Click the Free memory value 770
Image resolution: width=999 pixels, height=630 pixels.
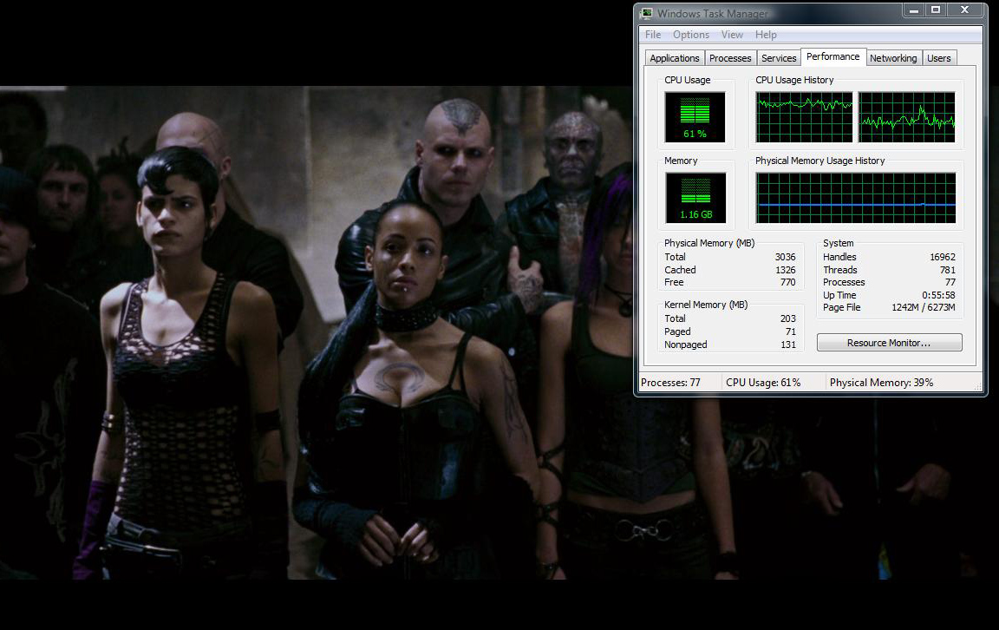(x=788, y=282)
